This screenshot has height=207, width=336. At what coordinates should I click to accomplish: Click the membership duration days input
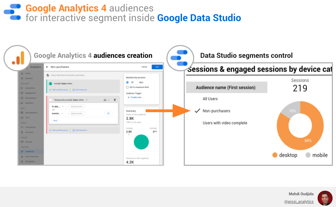click(133, 82)
